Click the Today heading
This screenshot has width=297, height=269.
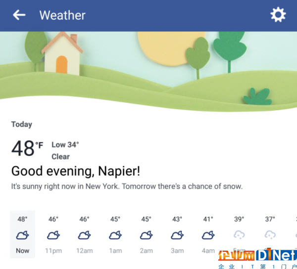click(x=22, y=125)
